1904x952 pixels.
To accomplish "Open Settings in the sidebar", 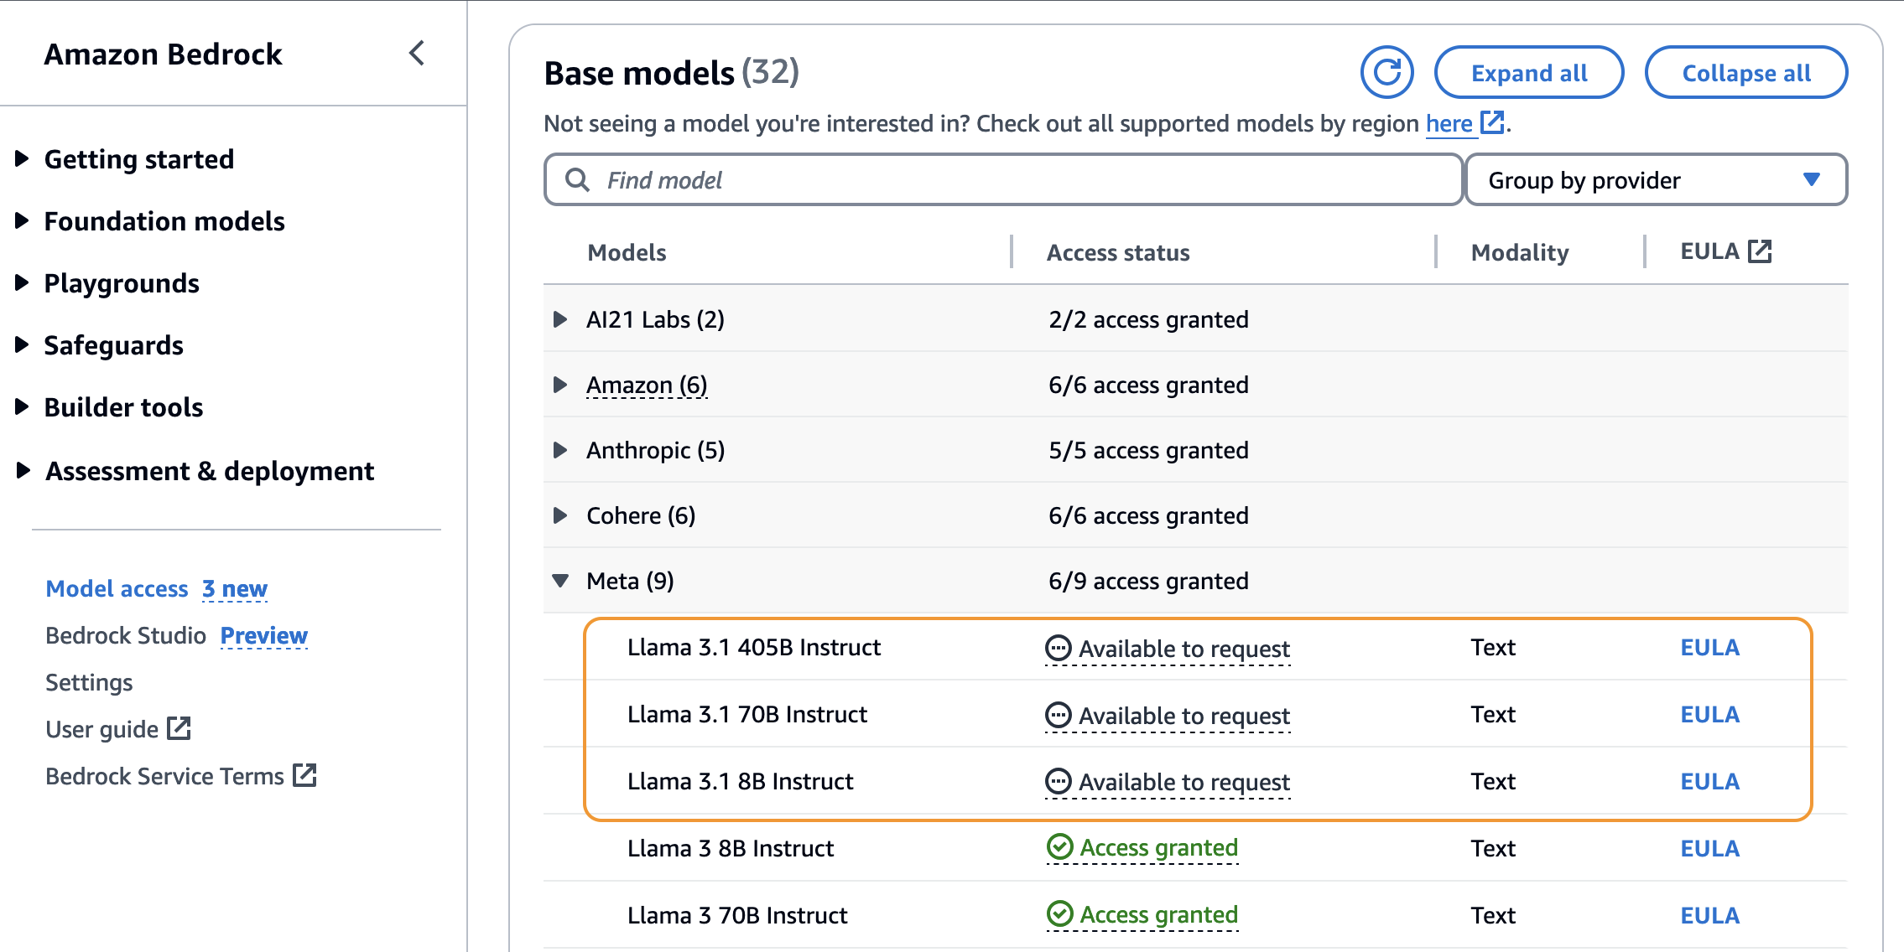I will pyautogui.click(x=89, y=682).
